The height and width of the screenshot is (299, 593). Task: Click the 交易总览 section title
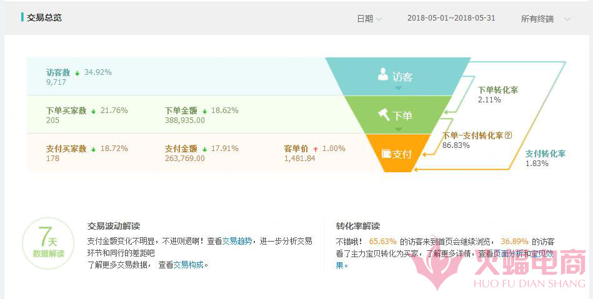44,17
